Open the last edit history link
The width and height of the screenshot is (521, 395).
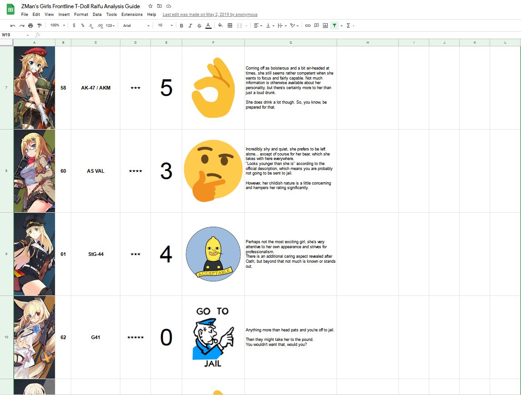210,15
